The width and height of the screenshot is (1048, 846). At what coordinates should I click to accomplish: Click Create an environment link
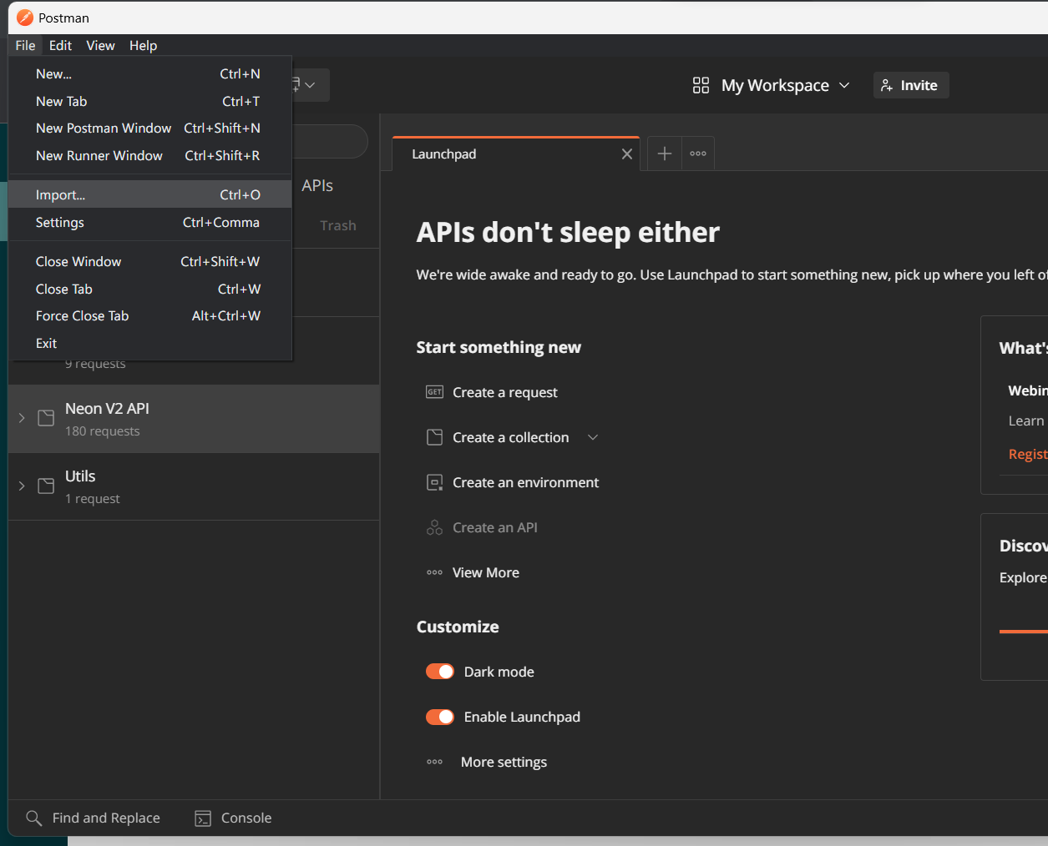click(525, 482)
